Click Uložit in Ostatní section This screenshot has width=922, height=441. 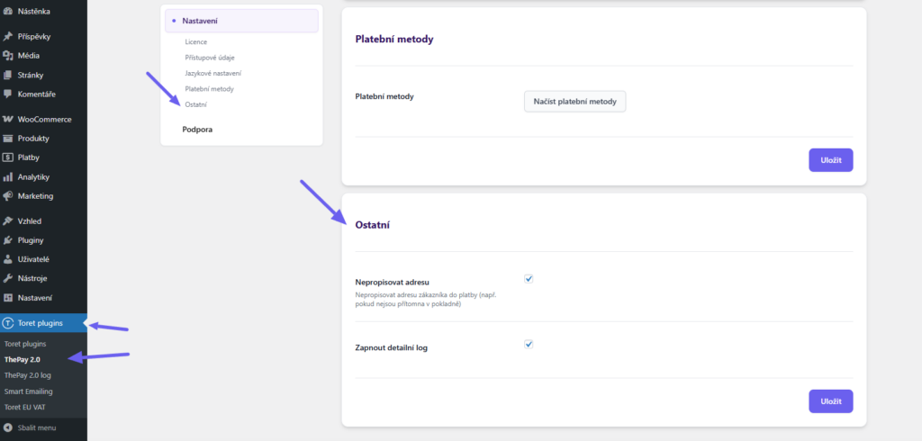coord(831,401)
